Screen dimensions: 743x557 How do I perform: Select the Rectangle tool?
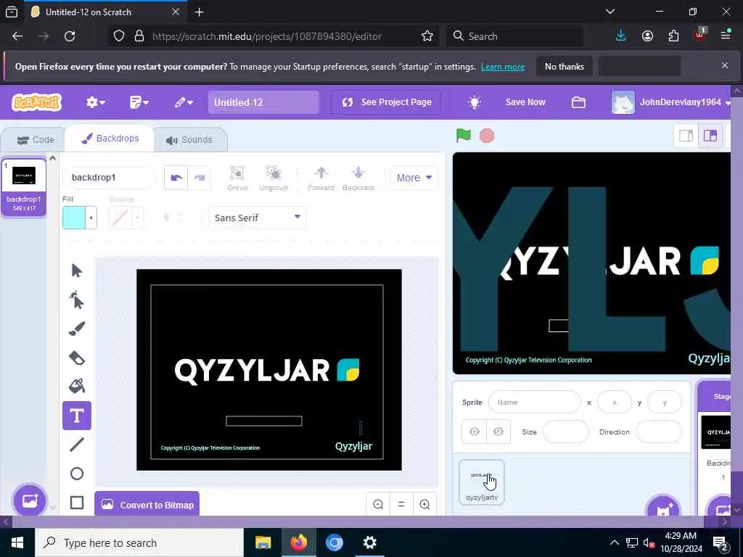pyautogui.click(x=77, y=503)
